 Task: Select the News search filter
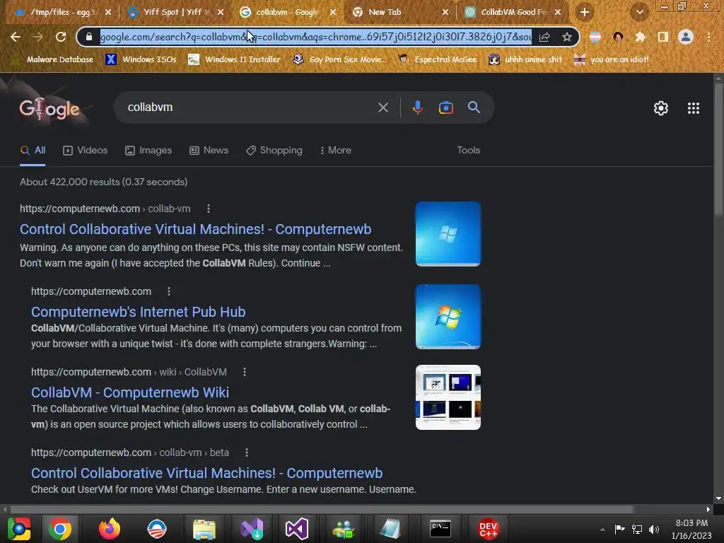point(209,151)
